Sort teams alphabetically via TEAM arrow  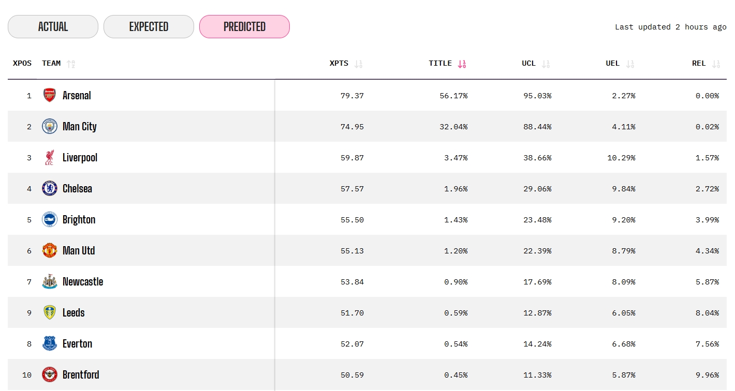pyautogui.click(x=71, y=64)
